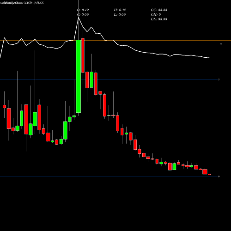The height and width of the screenshot is (231, 231).
Task: Click the last small red candle
Action: tap(209, 174)
